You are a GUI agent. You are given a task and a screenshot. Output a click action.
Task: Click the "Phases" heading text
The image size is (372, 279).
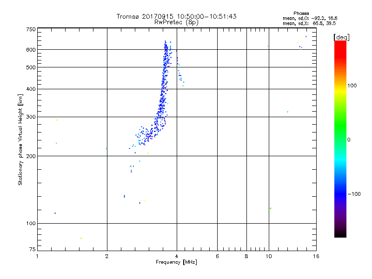coord(301,13)
